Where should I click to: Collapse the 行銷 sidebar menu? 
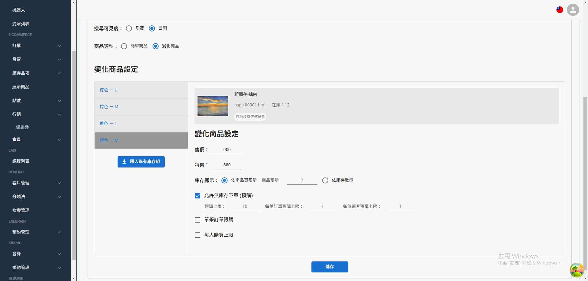click(x=36, y=115)
